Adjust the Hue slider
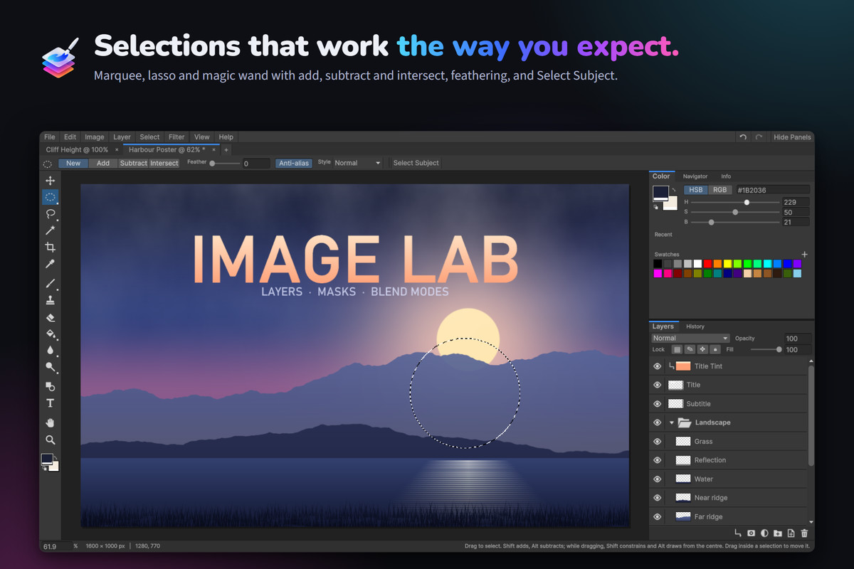Viewport: 854px width, 569px height. [x=735, y=203]
